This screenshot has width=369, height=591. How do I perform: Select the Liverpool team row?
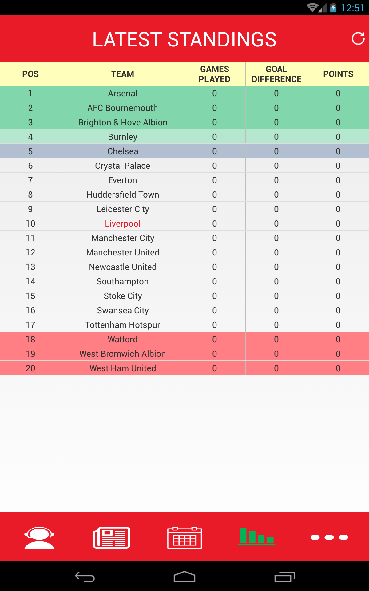pyautogui.click(x=184, y=223)
